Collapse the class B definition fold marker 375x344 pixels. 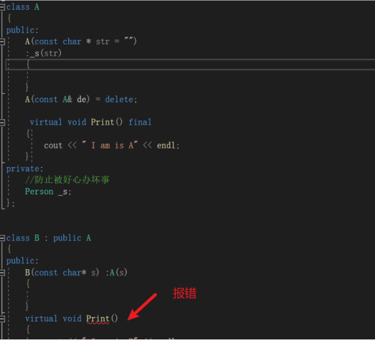pos(2,238)
